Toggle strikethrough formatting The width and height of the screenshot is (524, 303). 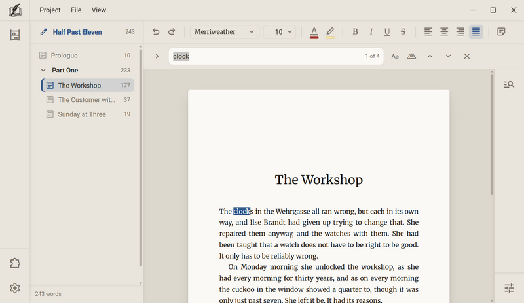pyautogui.click(x=403, y=31)
